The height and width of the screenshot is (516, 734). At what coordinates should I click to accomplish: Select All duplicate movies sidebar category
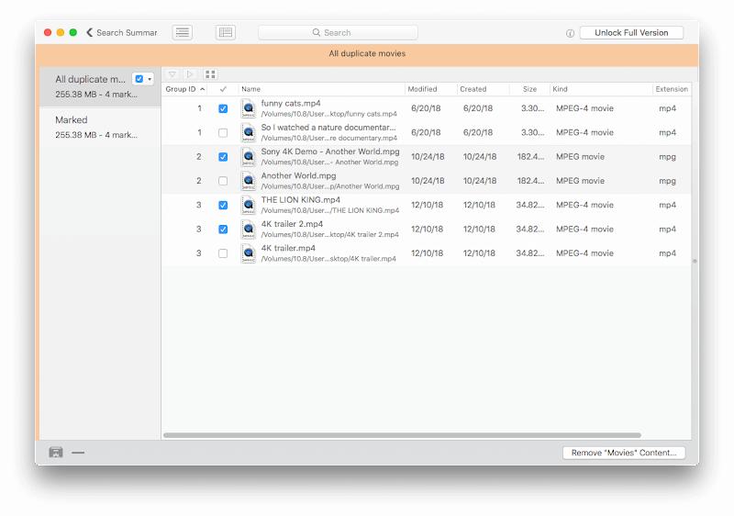[x=90, y=86]
